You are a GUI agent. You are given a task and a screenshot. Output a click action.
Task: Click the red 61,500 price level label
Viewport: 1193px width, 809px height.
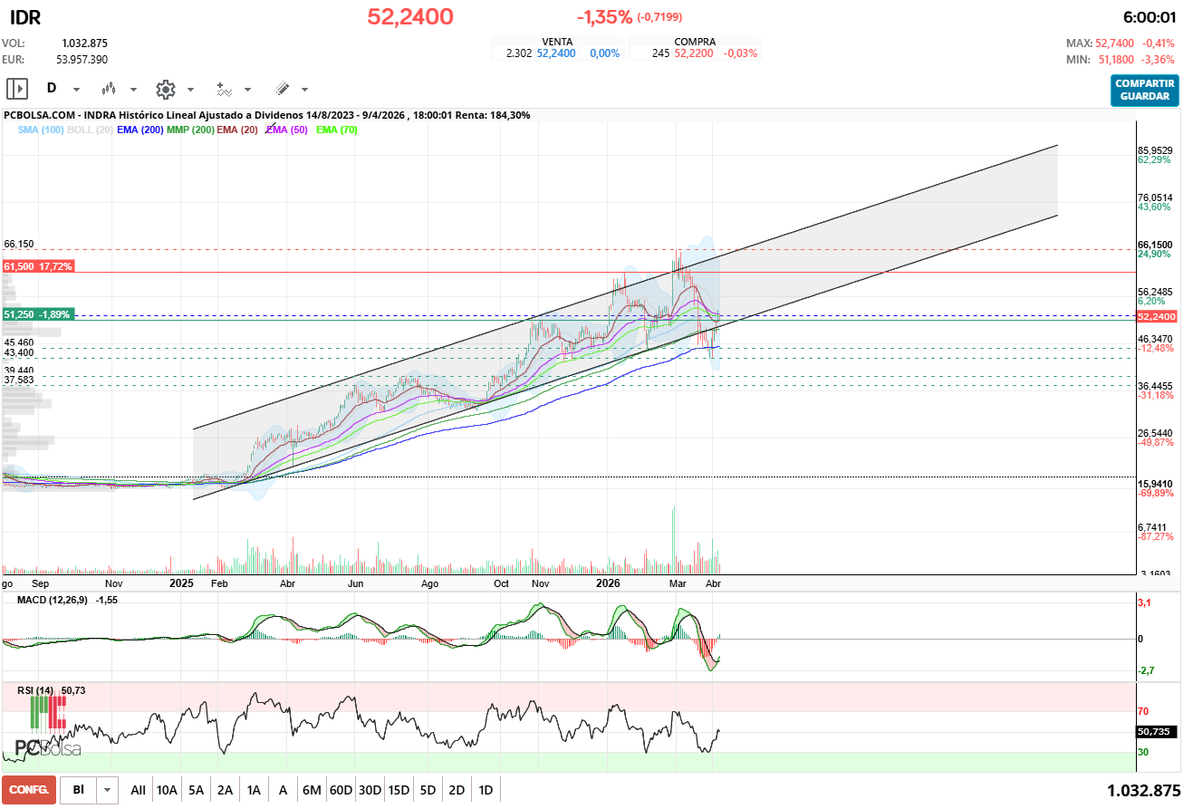37,266
